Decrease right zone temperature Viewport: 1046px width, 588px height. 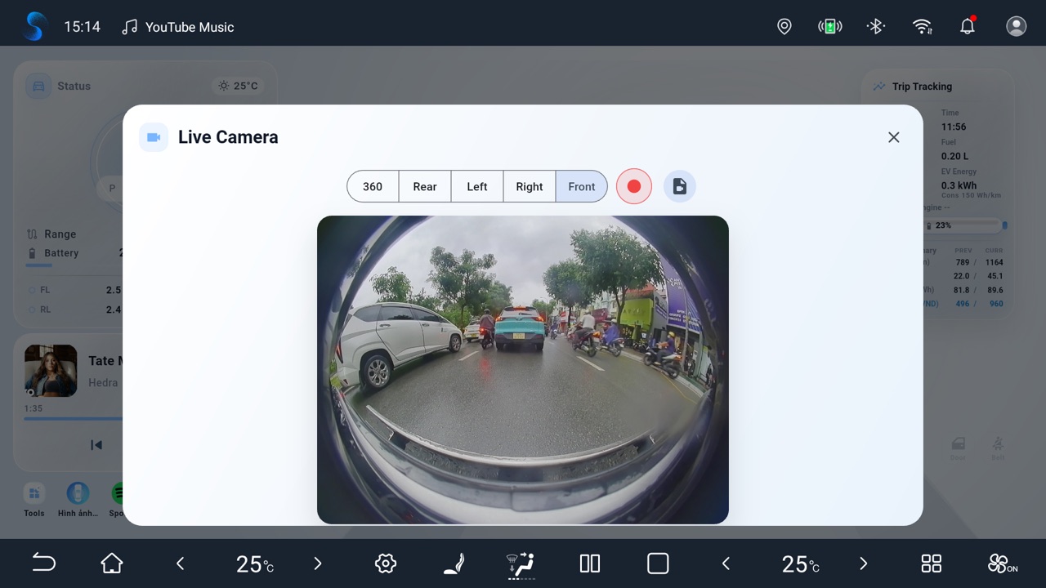(x=726, y=563)
